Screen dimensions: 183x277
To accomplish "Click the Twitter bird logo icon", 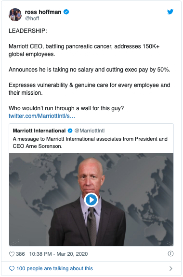I will [x=170, y=12].
